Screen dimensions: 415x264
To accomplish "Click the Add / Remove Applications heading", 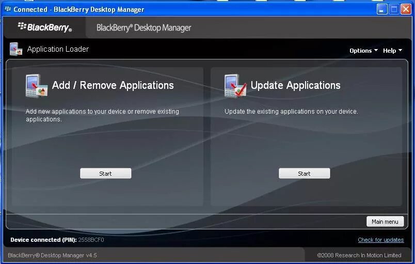I will tap(113, 85).
